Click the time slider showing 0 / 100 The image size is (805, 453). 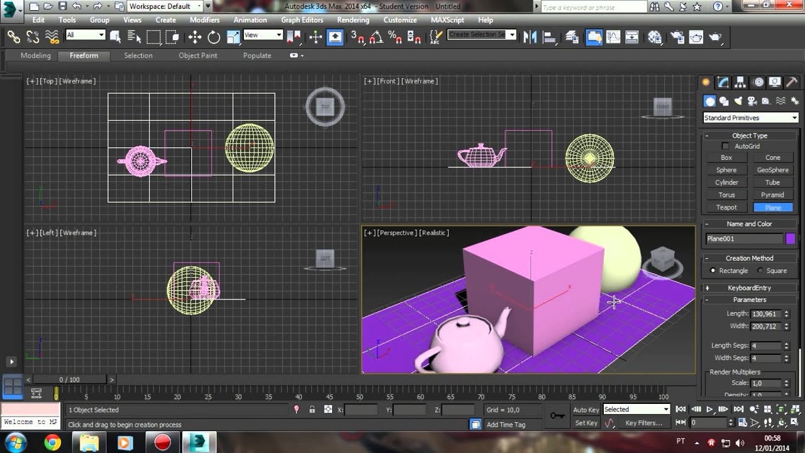(70, 379)
